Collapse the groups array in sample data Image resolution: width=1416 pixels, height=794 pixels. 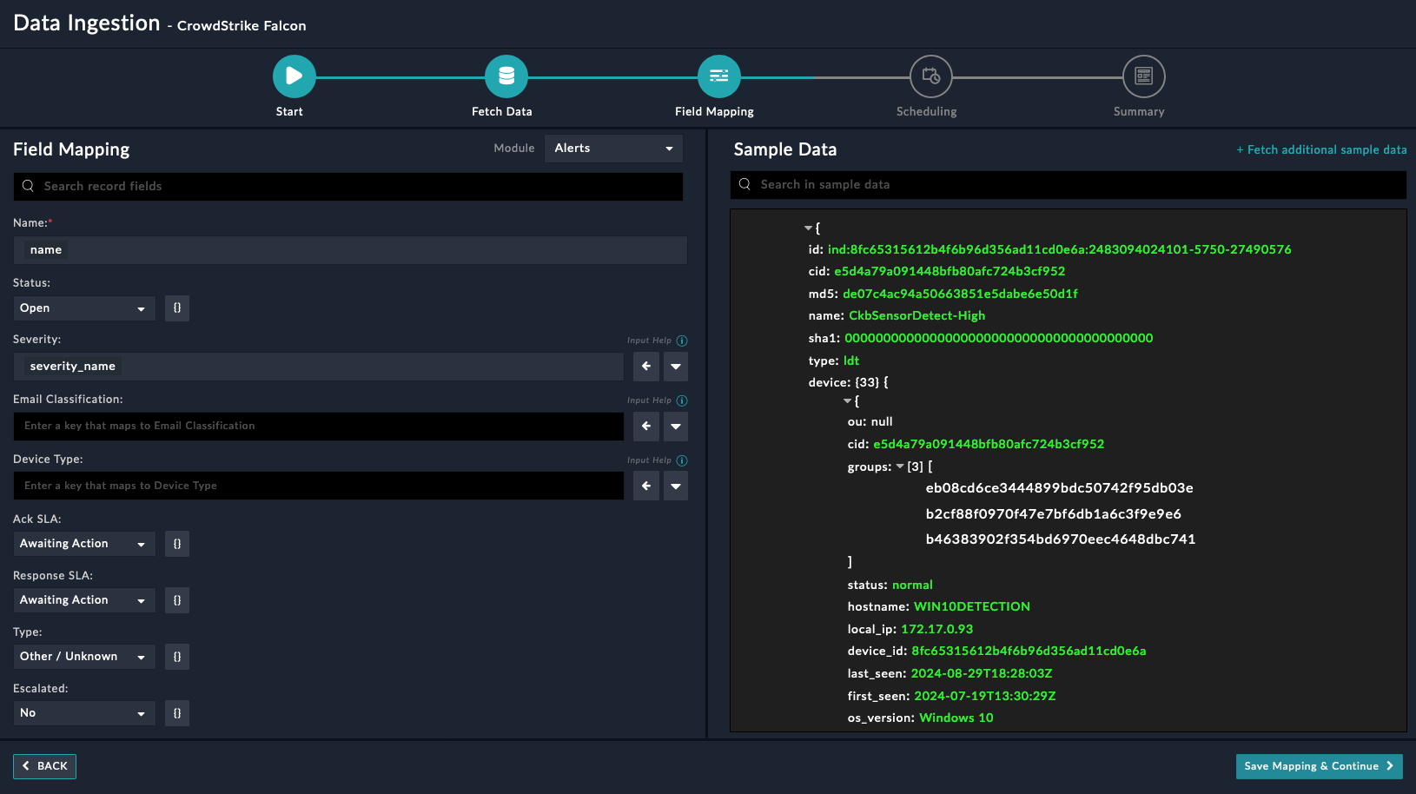click(900, 466)
